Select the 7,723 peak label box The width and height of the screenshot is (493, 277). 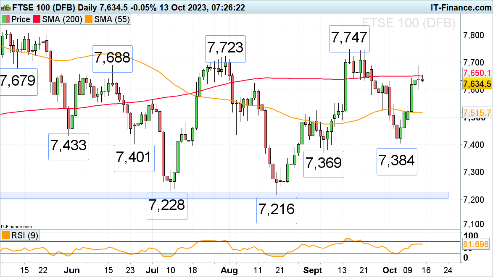click(x=225, y=48)
